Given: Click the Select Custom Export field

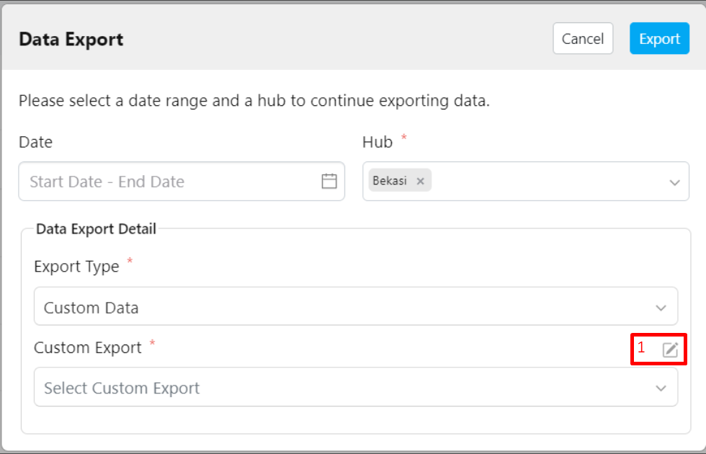Looking at the screenshot, I should point(288,387).
